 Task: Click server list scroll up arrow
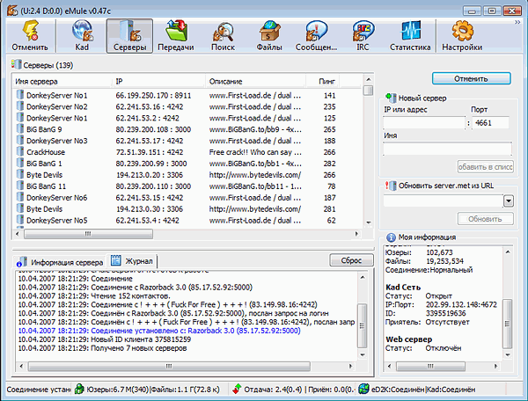click(369, 80)
